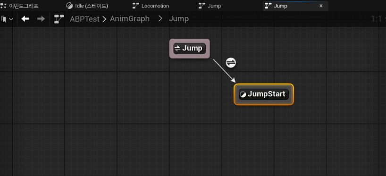Select the JumpStart state node
386x176 pixels.
(x=264, y=94)
